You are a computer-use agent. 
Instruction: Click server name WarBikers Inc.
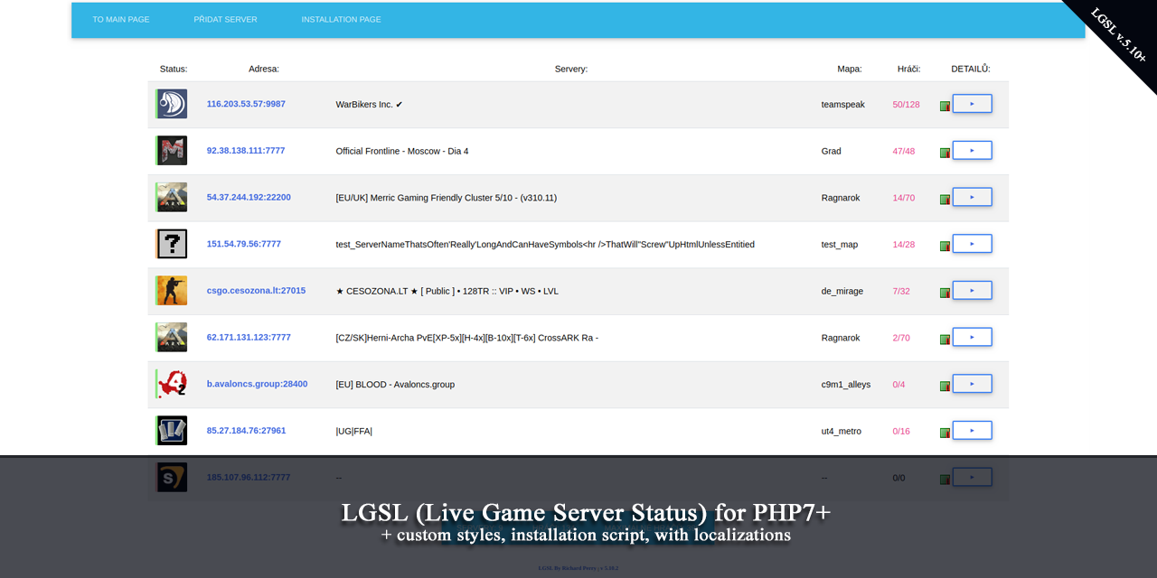[369, 104]
